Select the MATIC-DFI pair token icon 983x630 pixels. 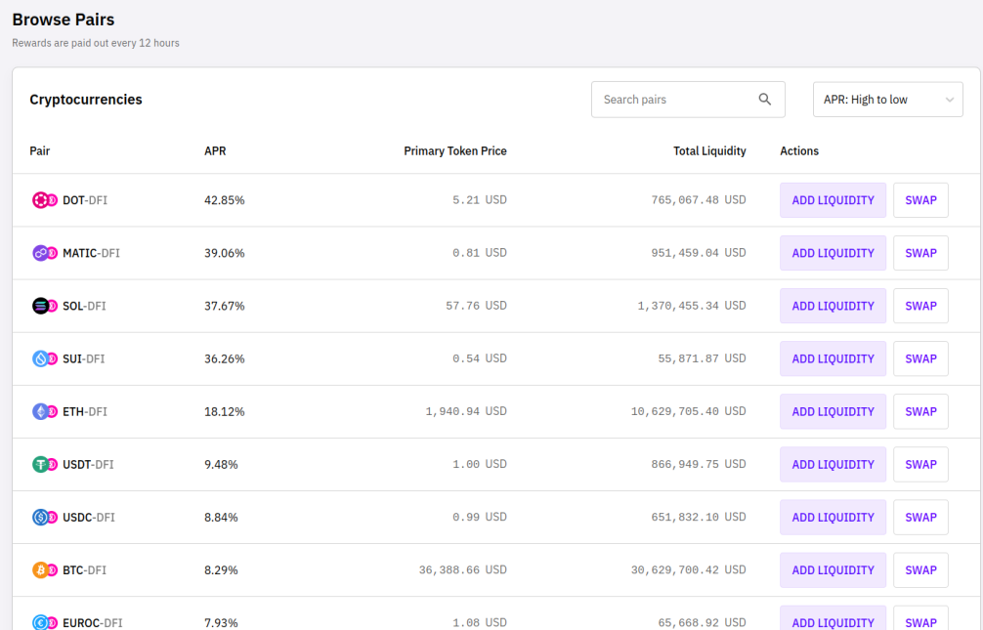[x=45, y=253]
